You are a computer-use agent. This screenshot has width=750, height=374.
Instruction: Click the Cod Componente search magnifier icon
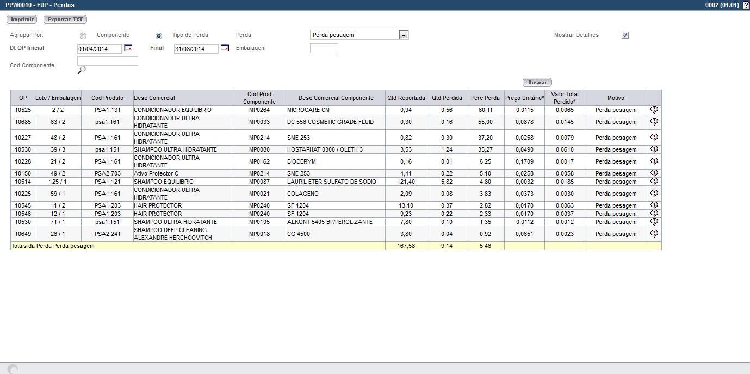point(82,70)
